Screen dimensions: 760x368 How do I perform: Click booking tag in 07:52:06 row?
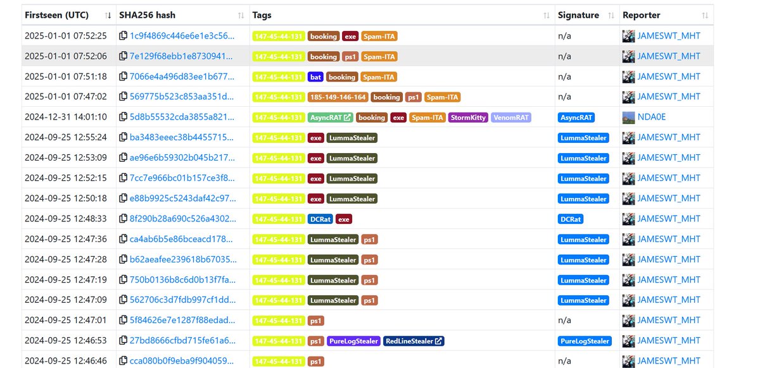pos(324,57)
